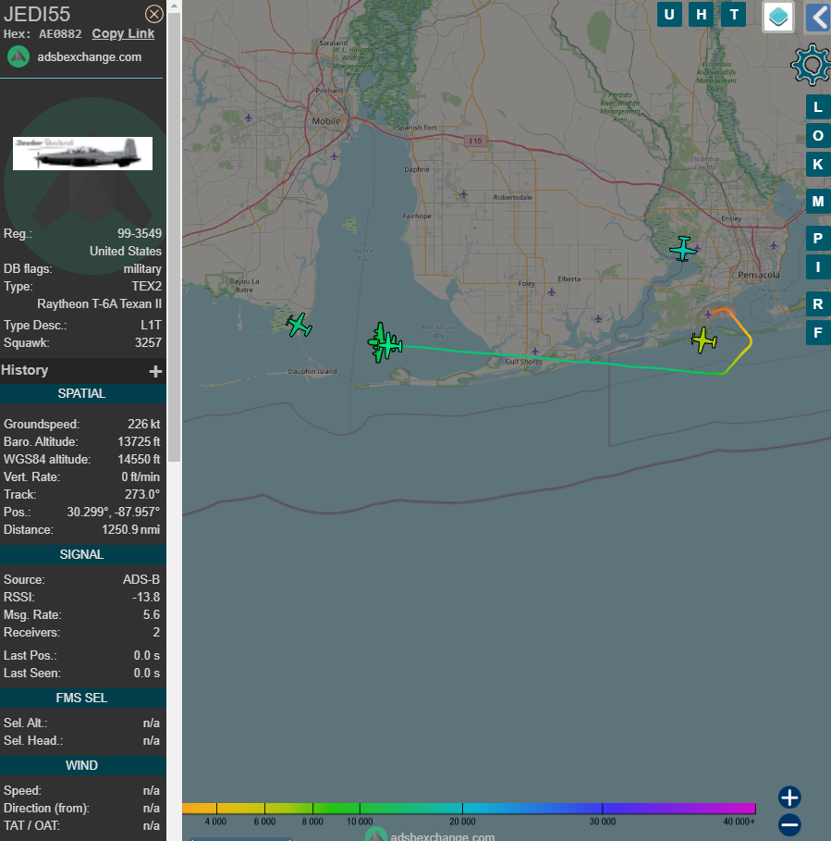Viewport: 831px width, 841px height.
Task: Toggle the T map button
Action: pyautogui.click(x=734, y=15)
